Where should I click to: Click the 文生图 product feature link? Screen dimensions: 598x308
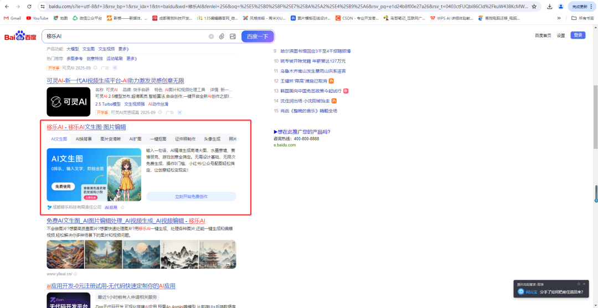point(89,49)
